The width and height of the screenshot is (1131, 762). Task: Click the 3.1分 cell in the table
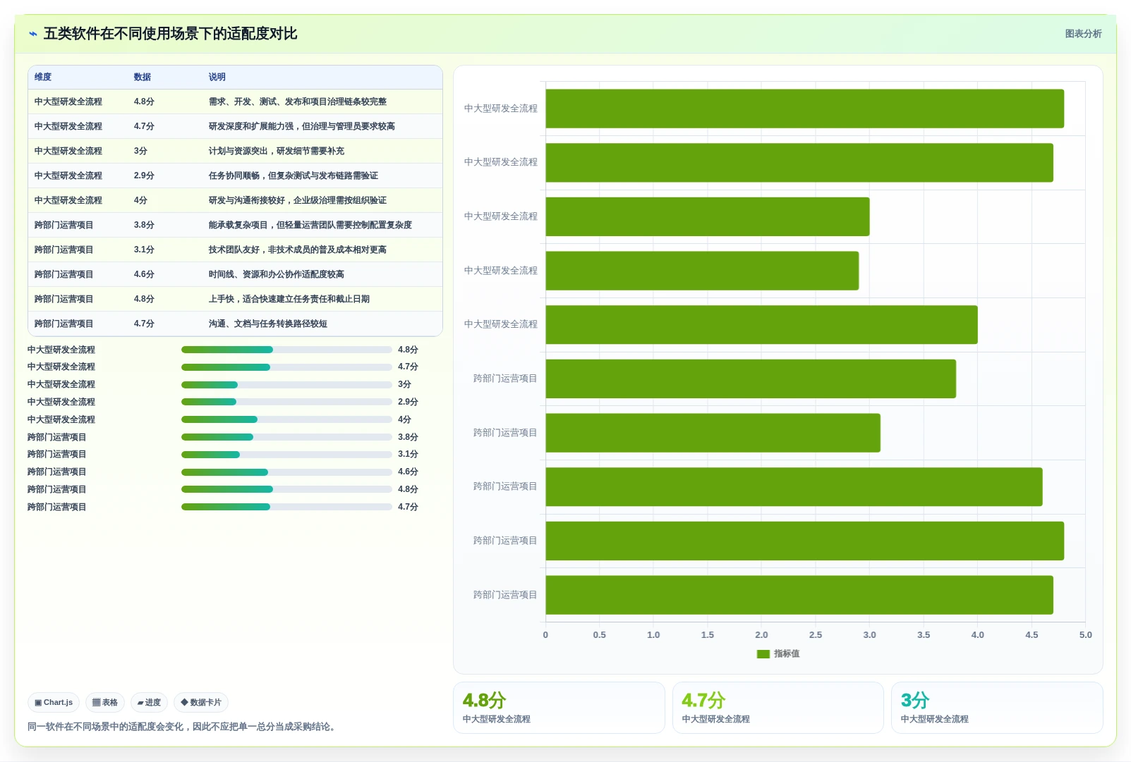144,250
